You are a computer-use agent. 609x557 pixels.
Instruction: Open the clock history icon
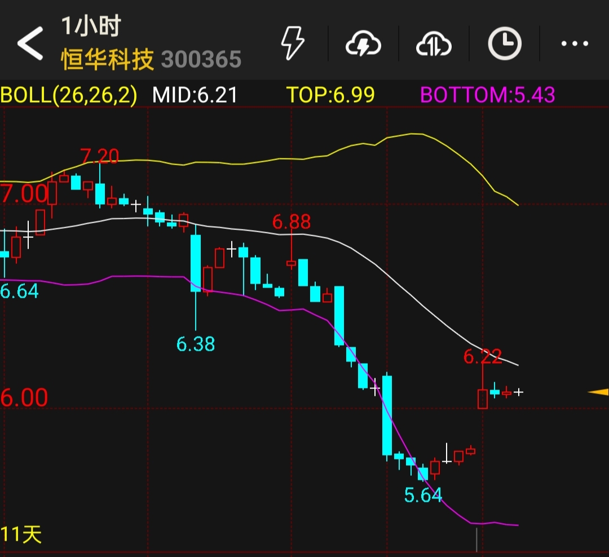click(505, 43)
